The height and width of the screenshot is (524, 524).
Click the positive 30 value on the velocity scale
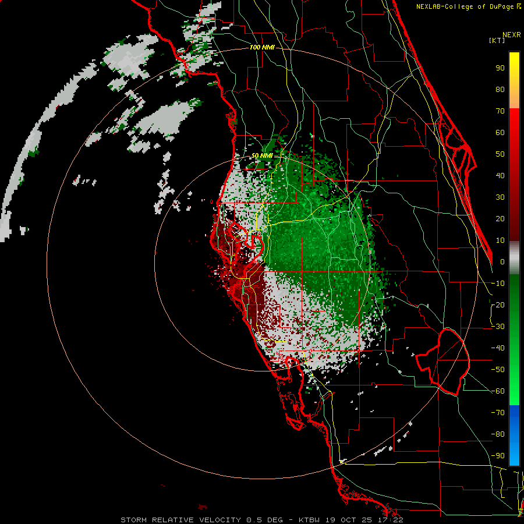click(x=500, y=197)
